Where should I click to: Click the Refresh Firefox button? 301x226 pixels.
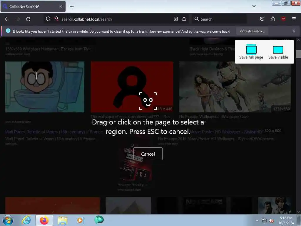(x=252, y=31)
